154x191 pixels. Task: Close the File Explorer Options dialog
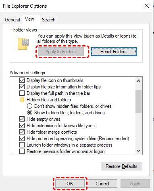tap(147, 6)
